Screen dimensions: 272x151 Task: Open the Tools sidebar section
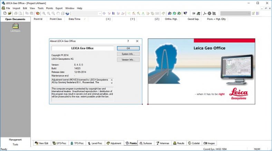(x=15, y=144)
